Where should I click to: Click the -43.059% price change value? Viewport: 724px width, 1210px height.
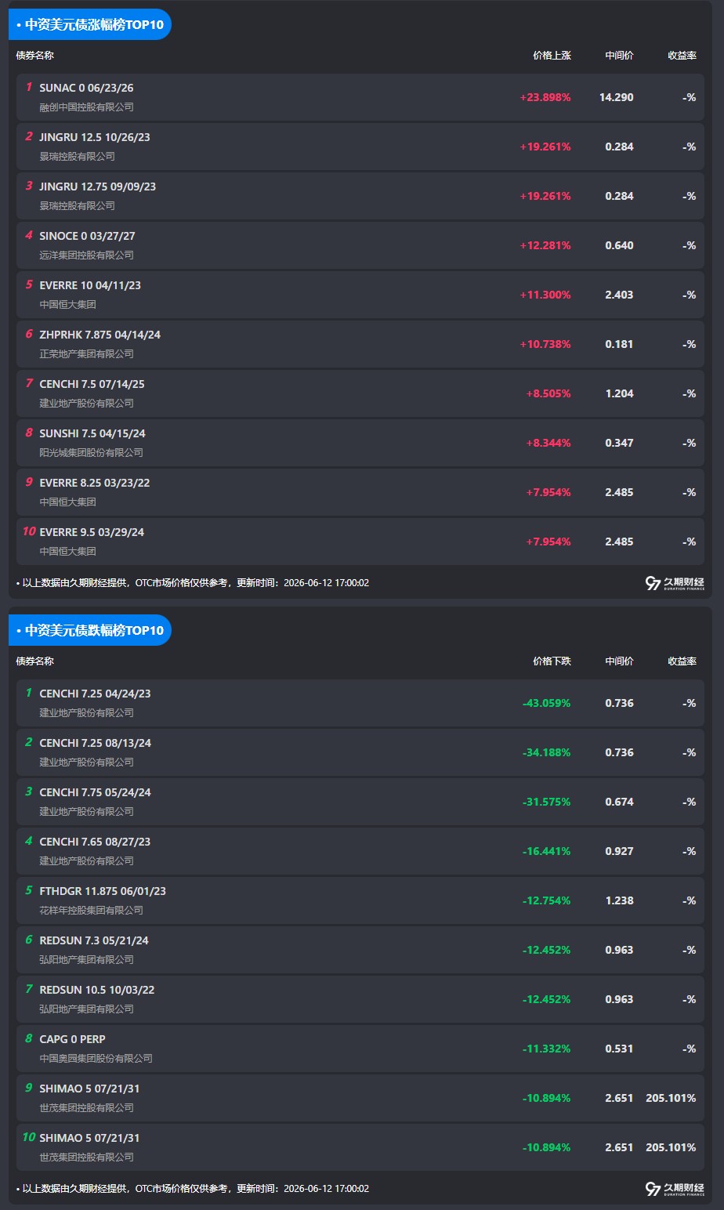coord(546,703)
